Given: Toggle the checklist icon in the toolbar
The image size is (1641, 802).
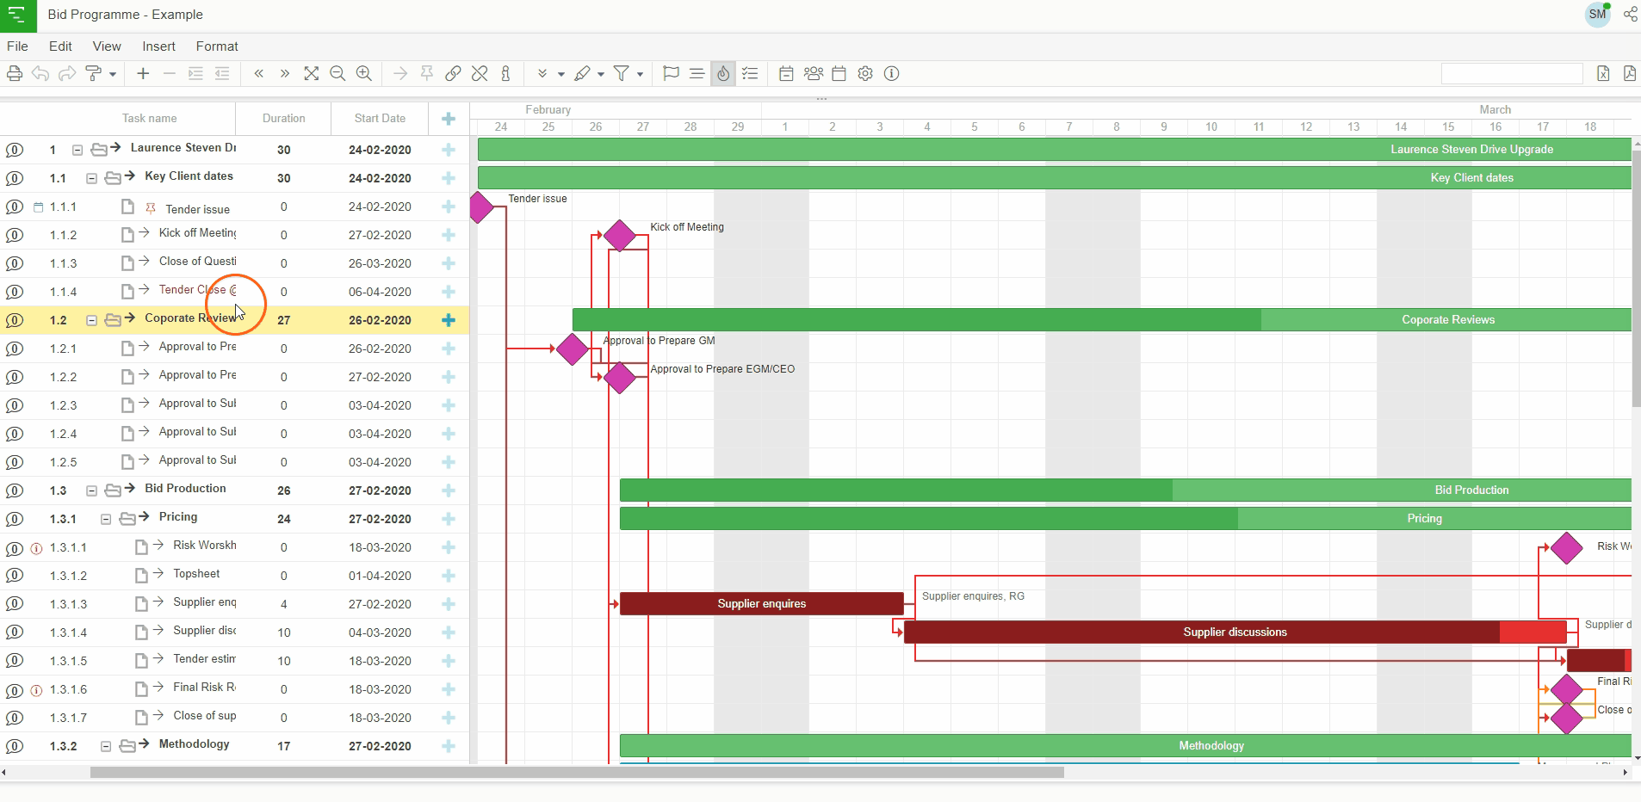Looking at the screenshot, I should click(750, 74).
